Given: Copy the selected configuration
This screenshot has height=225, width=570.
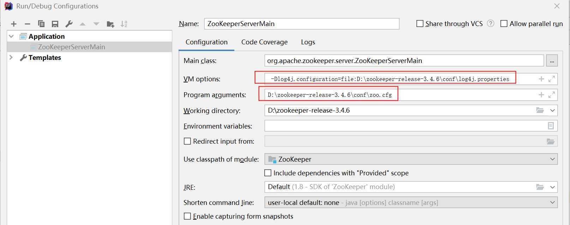Looking at the screenshot, I should pos(41,24).
